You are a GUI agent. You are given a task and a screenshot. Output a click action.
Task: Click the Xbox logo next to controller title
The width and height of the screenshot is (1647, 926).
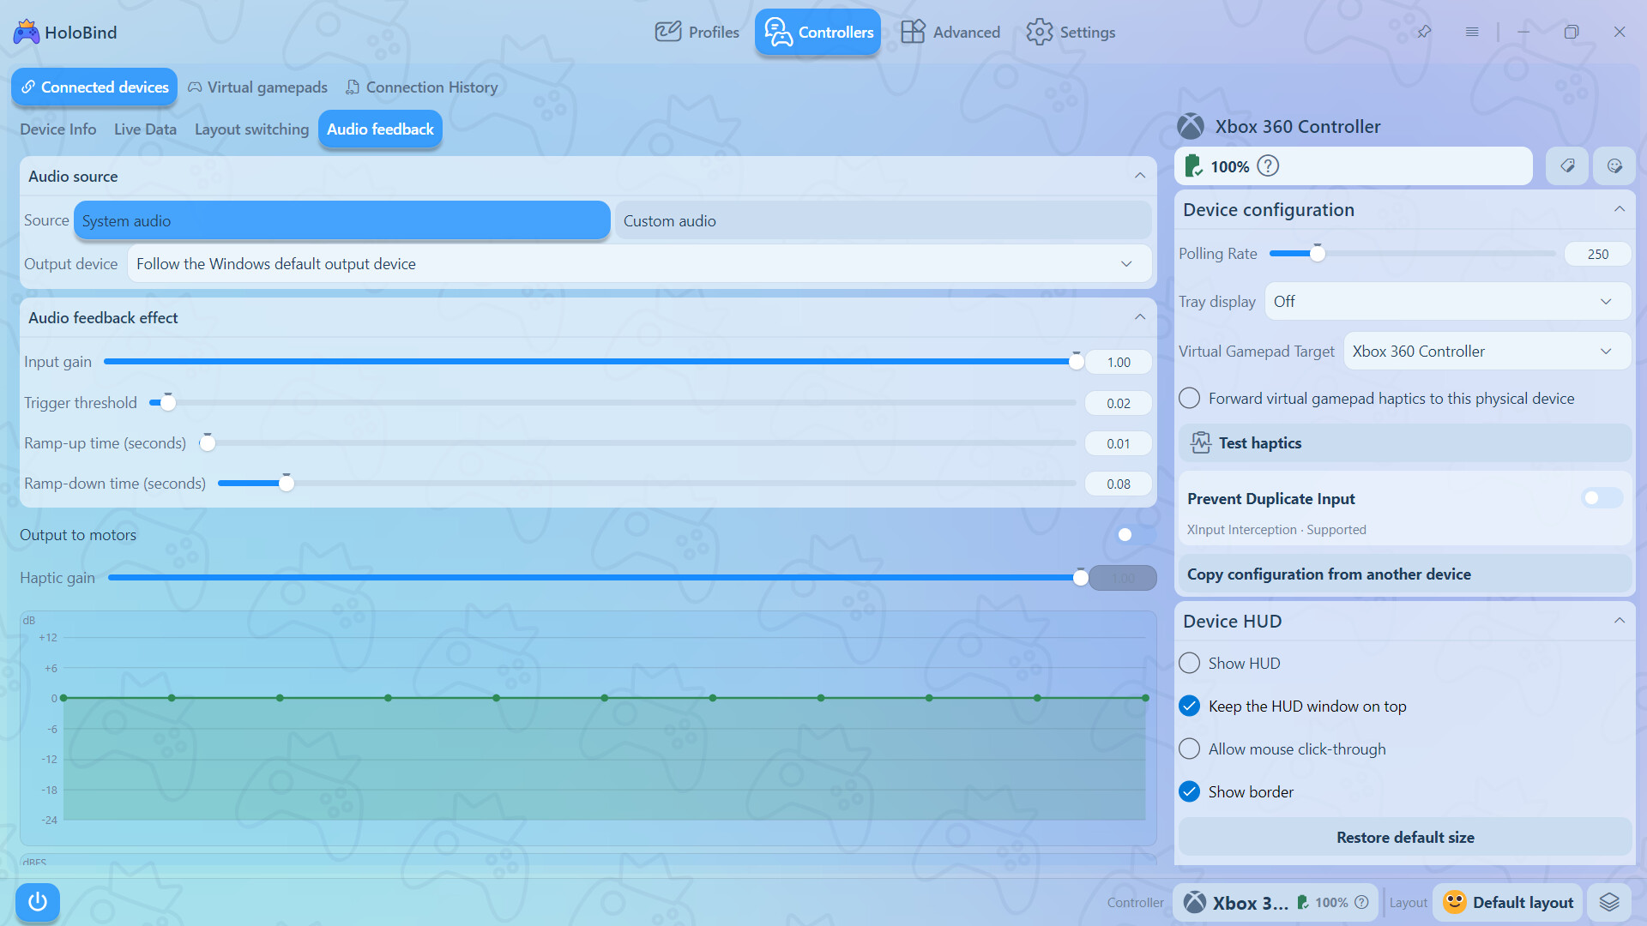point(1191,127)
